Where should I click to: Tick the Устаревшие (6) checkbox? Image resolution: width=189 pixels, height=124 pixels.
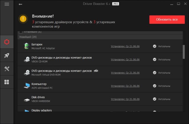click(21, 32)
